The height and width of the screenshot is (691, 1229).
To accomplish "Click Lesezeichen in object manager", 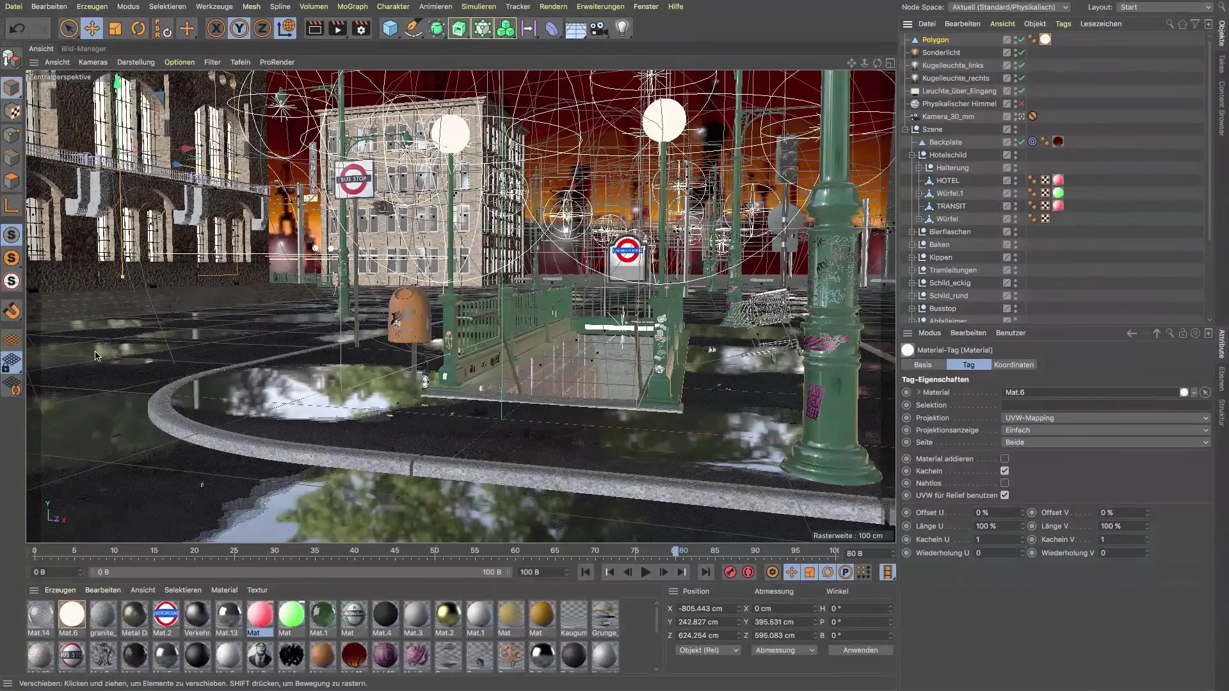I will 1101,24.
